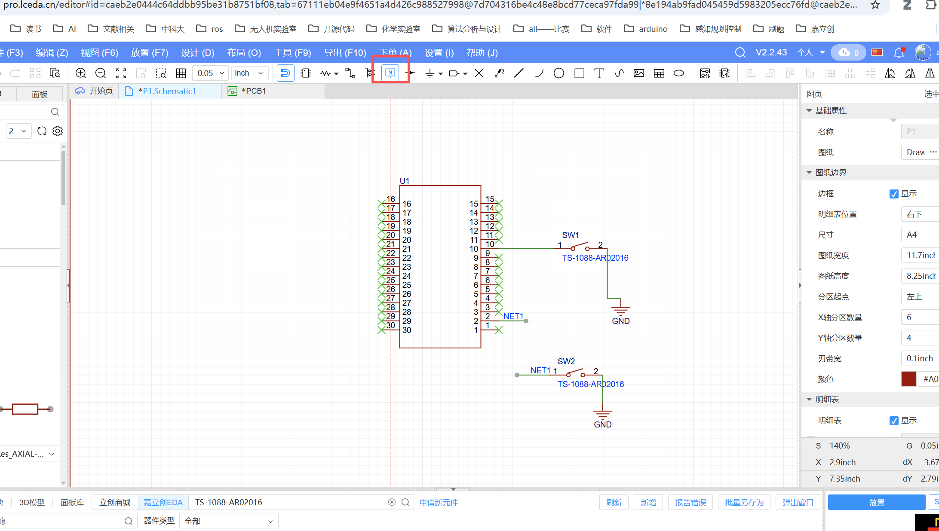Uncheck the 明细表 显示 checkbox
The width and height of the screenshot is (939, 531).
point(894,421)
